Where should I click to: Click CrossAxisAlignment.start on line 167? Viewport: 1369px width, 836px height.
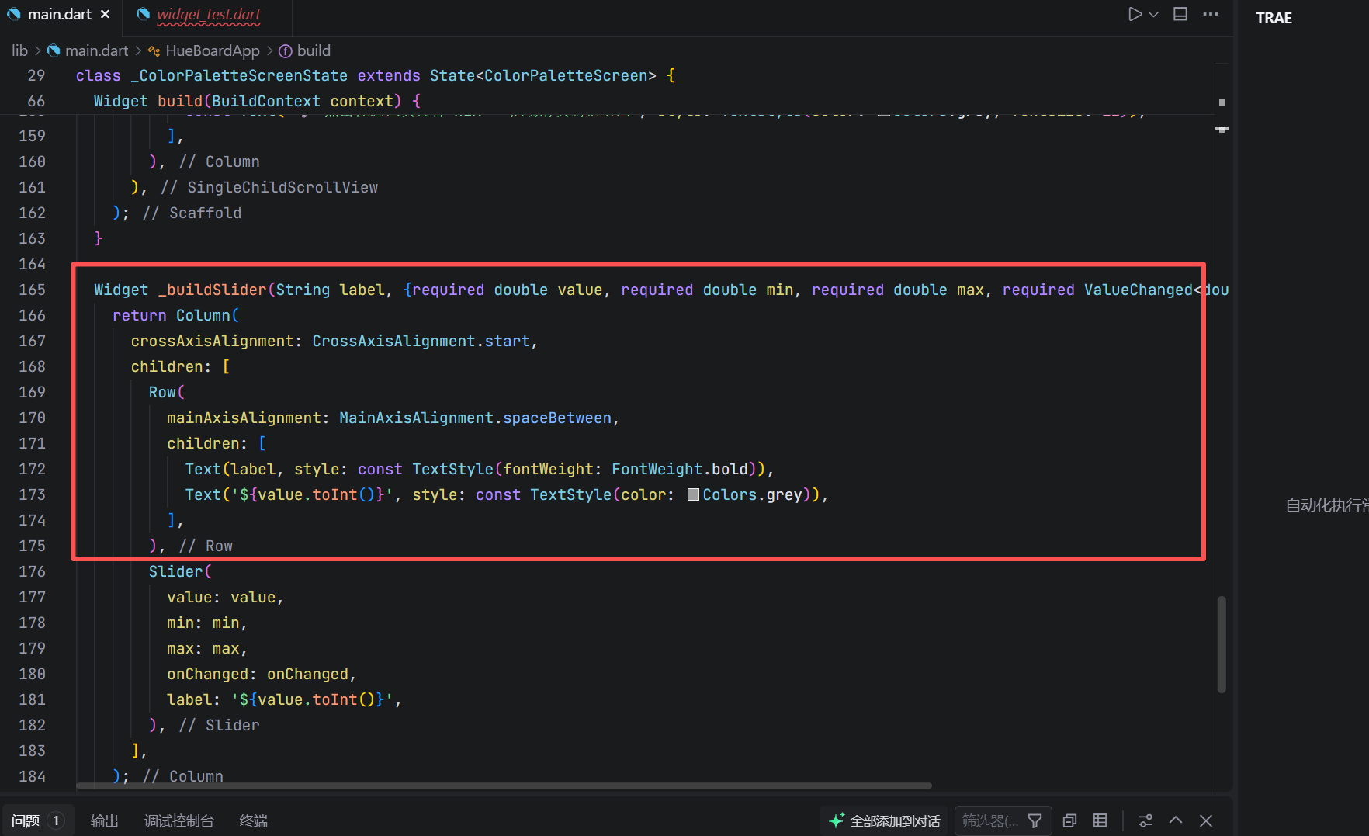point(421,341)
